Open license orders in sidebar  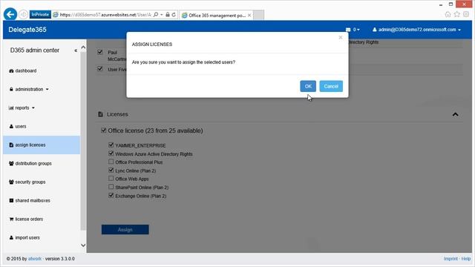coord(29,219)
